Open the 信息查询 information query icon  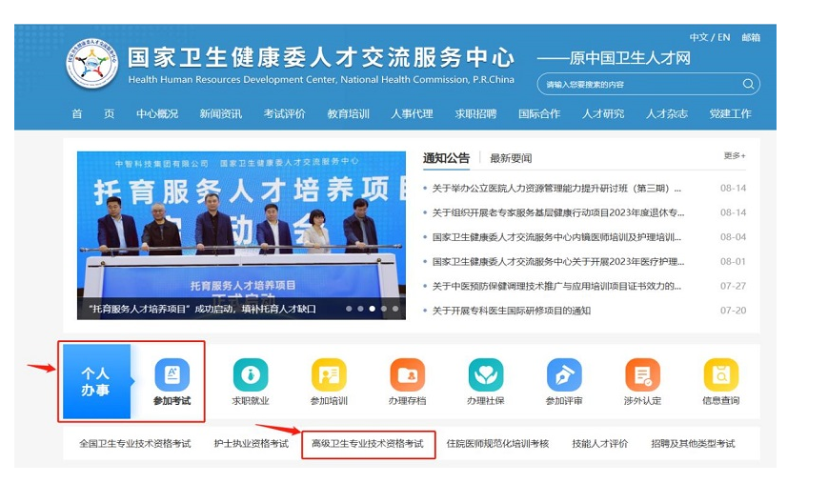pos(720,374)
